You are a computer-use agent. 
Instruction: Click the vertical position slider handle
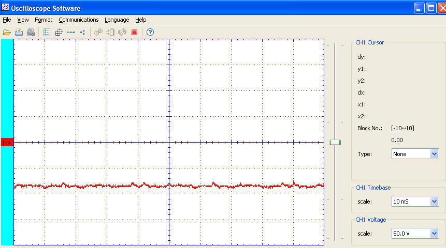pos(335,142)
